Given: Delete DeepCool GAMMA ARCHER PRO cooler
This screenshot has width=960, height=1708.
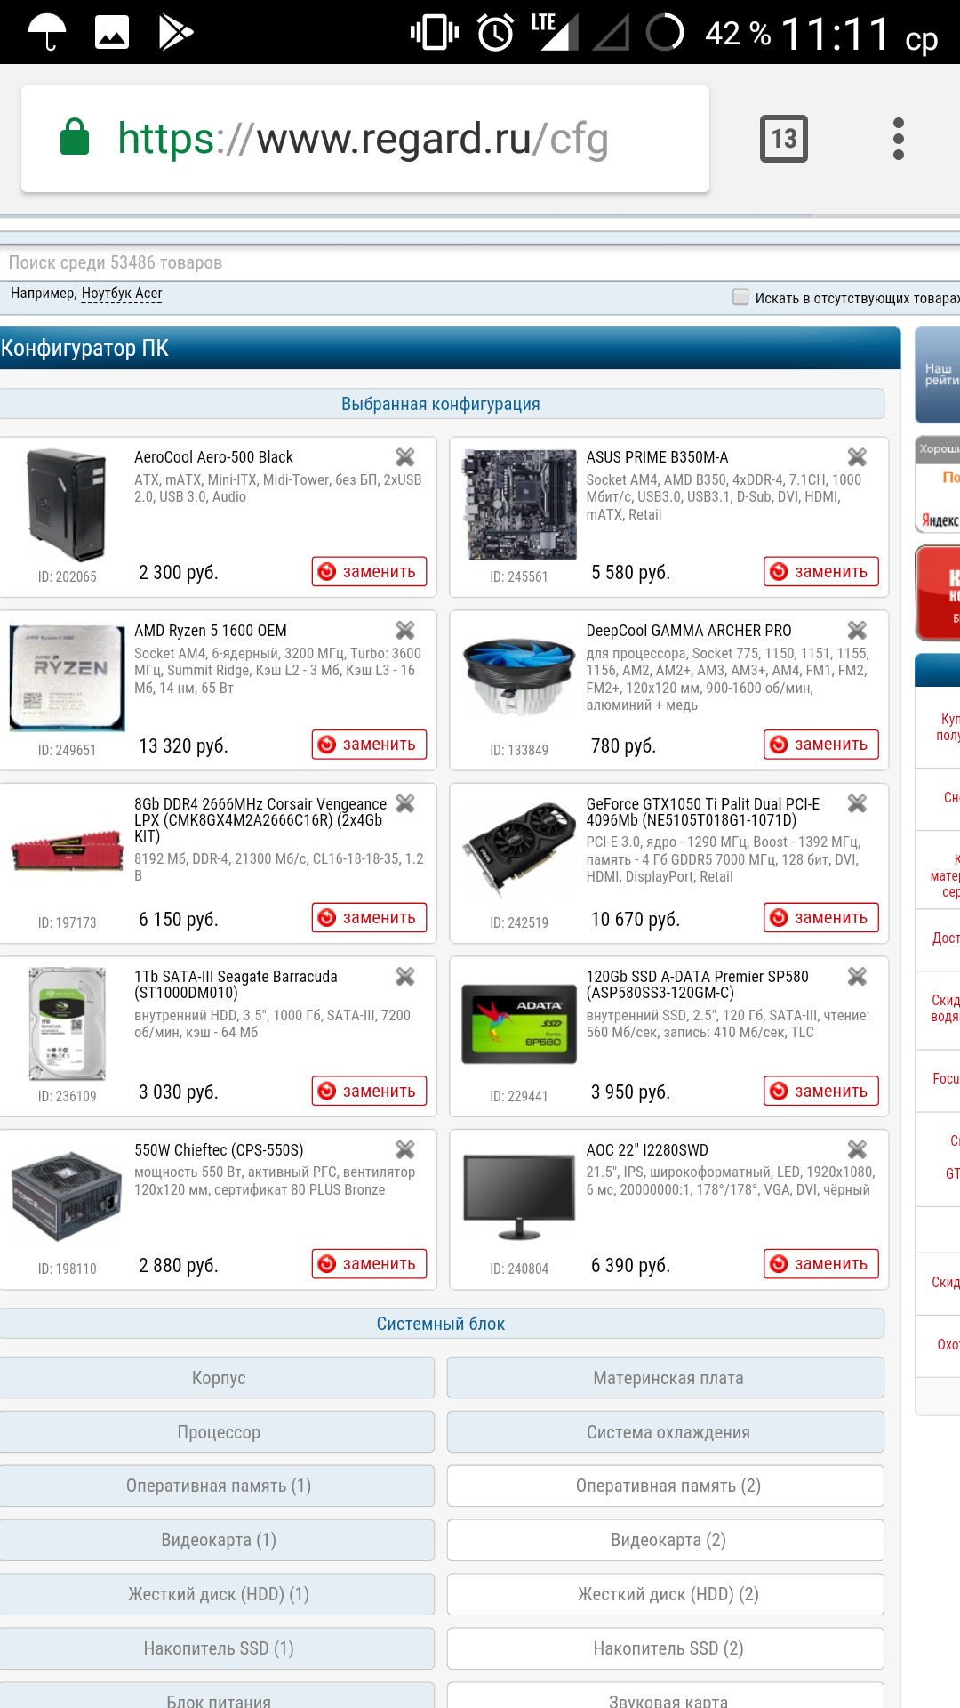Looking at the screenshot, I should point(857,631).
